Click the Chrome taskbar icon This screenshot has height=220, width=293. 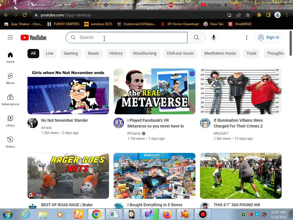tap(96, 214)
